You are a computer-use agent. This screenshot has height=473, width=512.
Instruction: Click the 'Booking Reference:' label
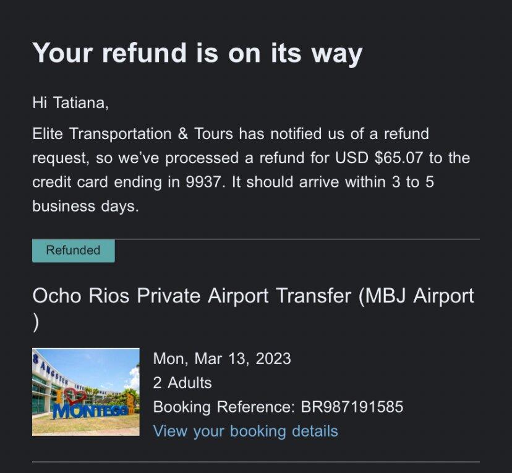coord(224,407)
